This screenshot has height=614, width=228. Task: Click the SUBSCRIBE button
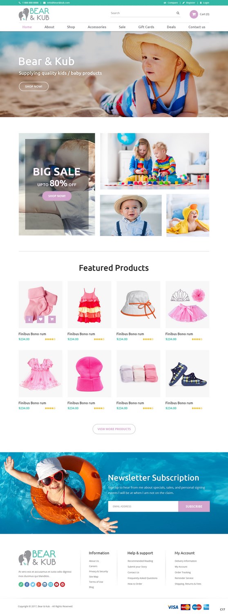(x=194, y=506)
